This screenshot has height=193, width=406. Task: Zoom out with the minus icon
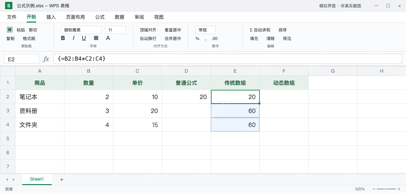[x=374, y=189]
